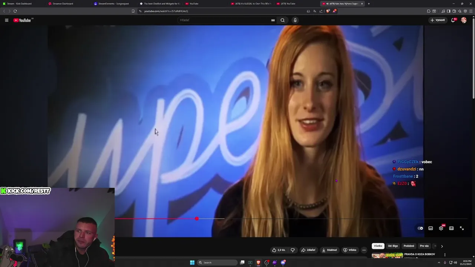Switch video to theater mode
This screenshot has width=475, height=267.
tap(451, 228)
